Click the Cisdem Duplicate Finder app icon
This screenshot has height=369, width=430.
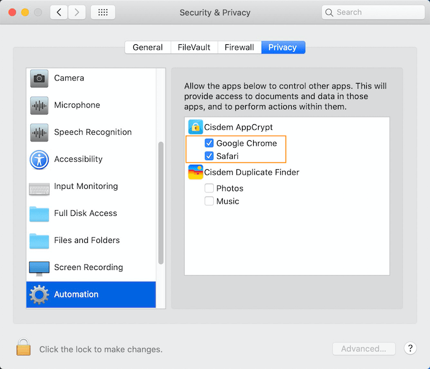[x=195, y=172]
